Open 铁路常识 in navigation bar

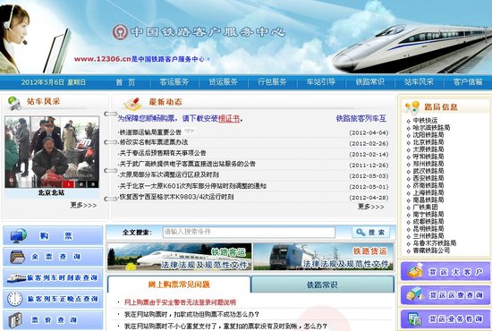370,82
